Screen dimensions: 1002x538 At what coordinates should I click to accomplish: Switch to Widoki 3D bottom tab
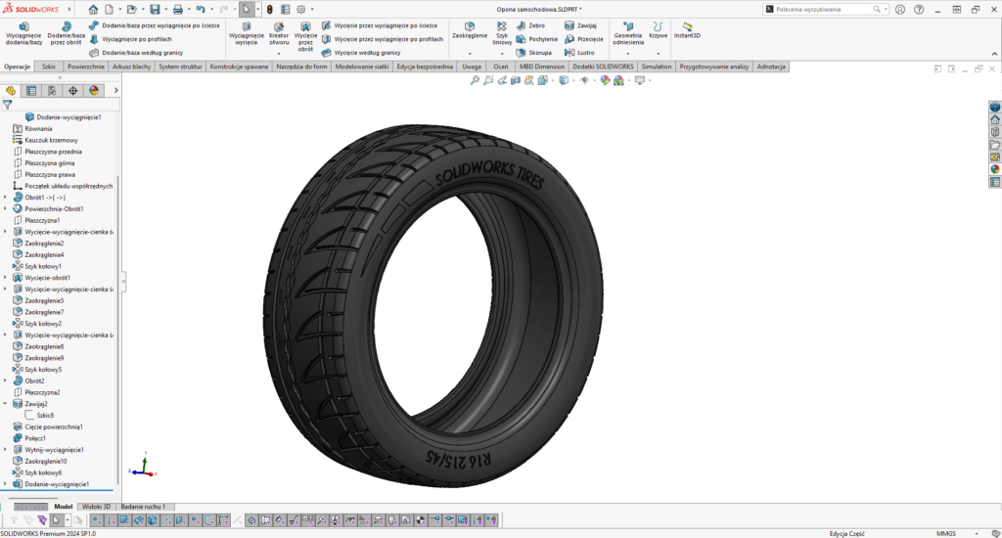pyautogui.click(x=96, y=507)
